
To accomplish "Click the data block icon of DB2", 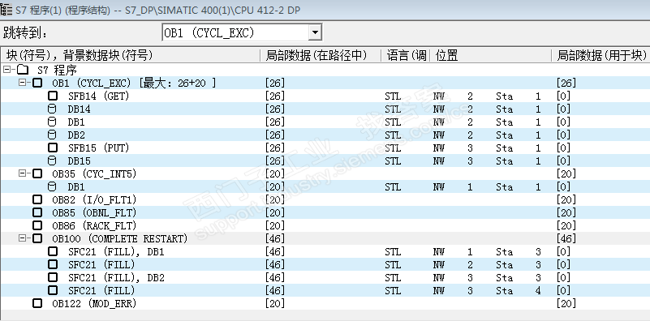I will tap(52, 135).
